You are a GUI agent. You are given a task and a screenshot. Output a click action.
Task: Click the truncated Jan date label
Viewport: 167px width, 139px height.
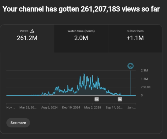[131, 107]
